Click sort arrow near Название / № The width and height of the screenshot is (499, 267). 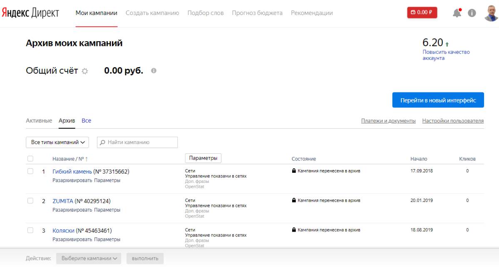86,159
